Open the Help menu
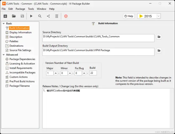This screenshot has width=175, height=134. 52,9
